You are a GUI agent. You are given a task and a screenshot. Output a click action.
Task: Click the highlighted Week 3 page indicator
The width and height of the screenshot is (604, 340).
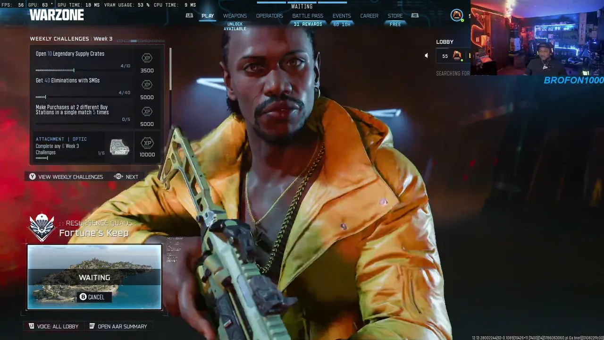[x=134, y=41]
